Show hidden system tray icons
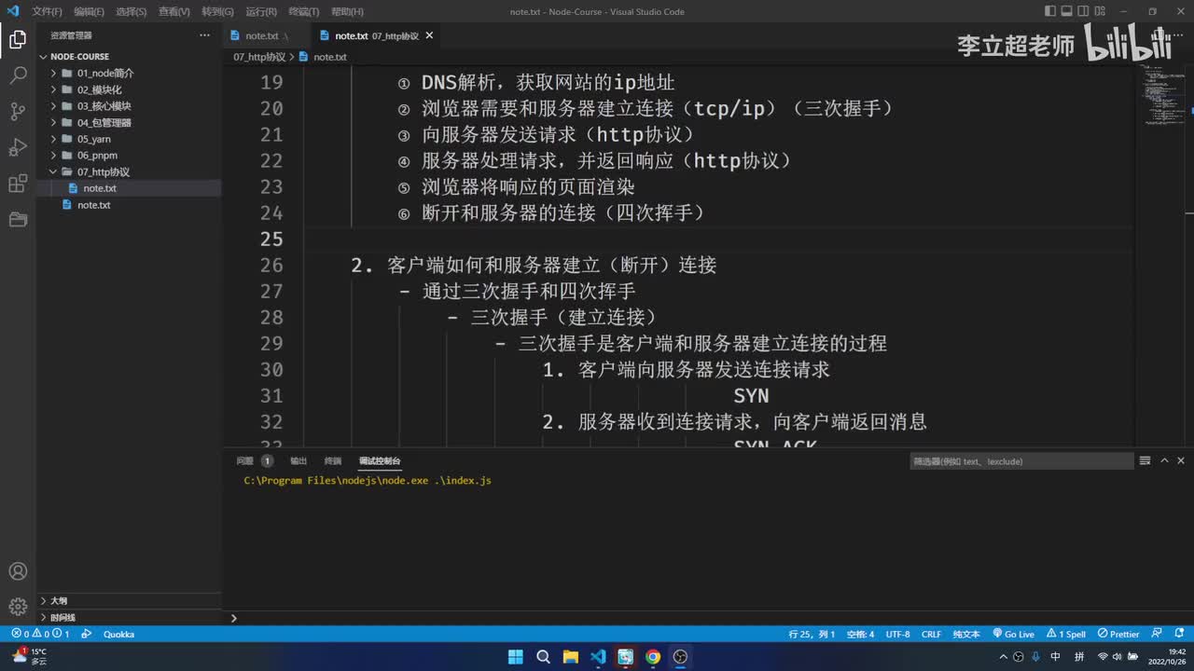The height and width of the screenshot is (671, 1194). pos(1003,657)
